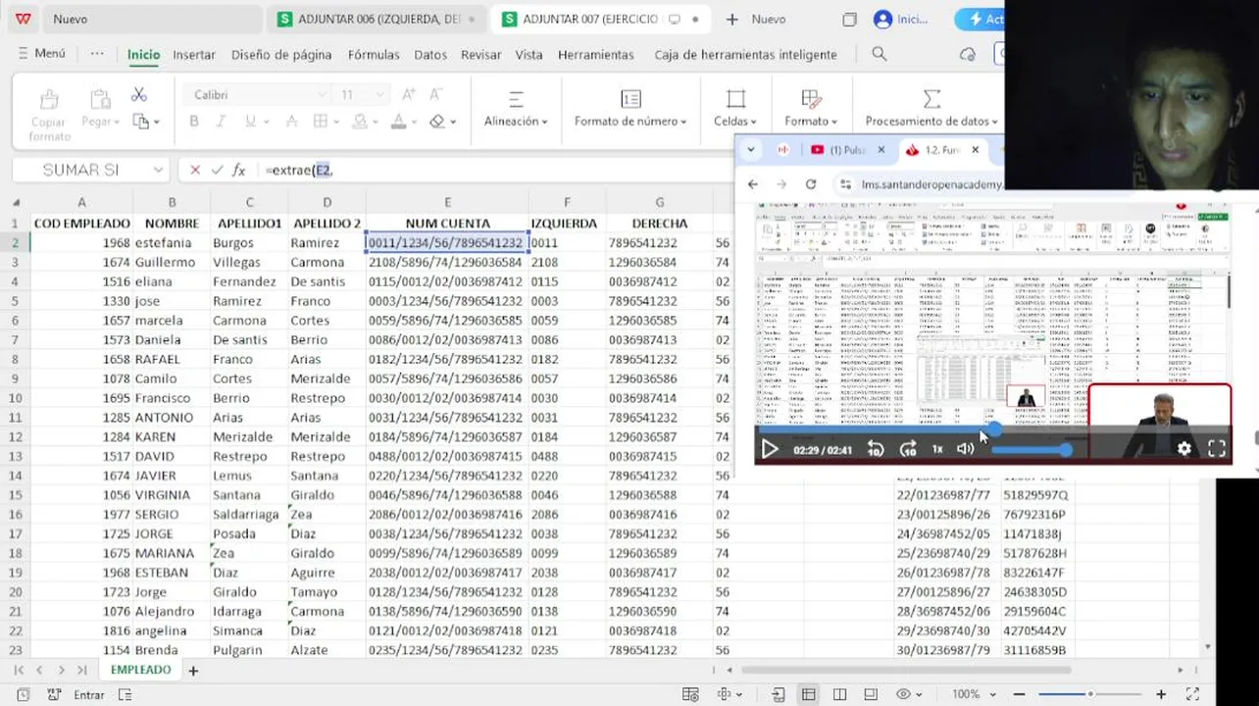1259x706 pixels.
Task: Click the increase font size icon
Action: click(409, 94)
